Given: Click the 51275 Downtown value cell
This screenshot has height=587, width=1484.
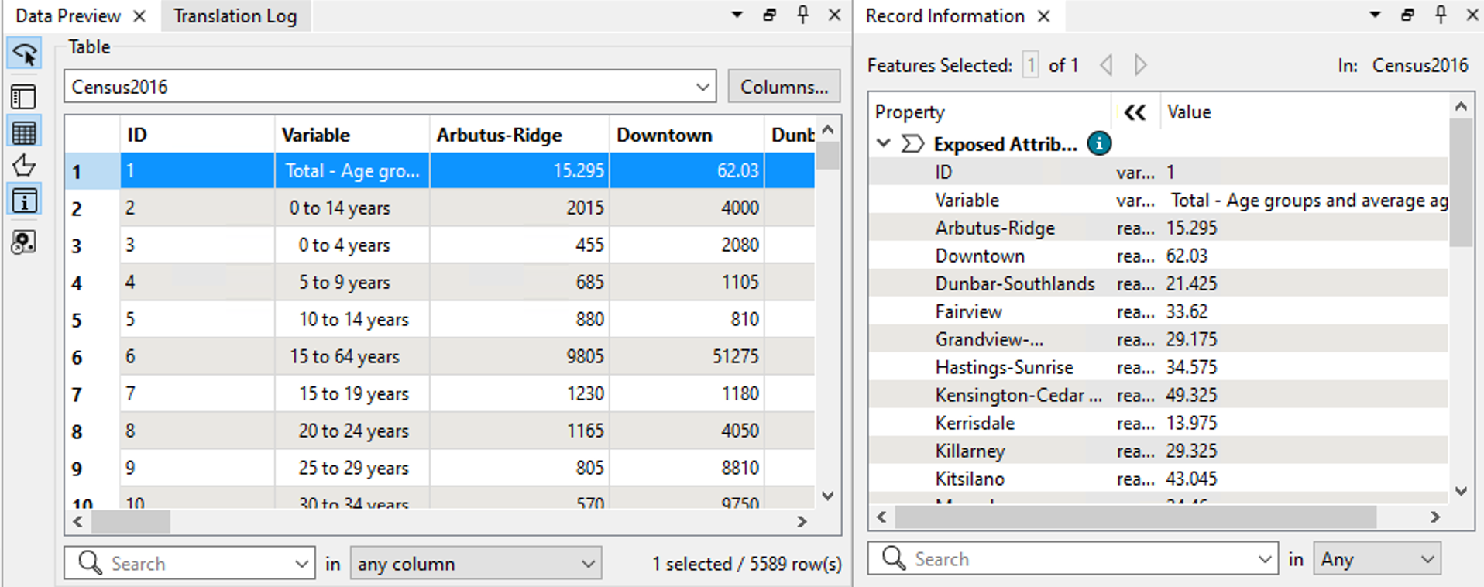Looking at the screenshot, I should click(x=686, y=356).
